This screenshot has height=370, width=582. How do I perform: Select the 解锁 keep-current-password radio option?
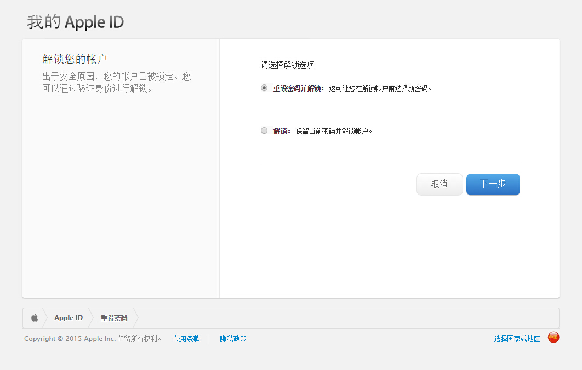coord(264,130)
